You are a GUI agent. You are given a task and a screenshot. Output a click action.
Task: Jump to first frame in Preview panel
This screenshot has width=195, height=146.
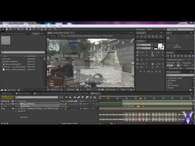click(x=168, y=56)
